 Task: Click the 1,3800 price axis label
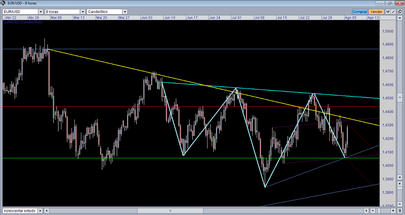388,192
